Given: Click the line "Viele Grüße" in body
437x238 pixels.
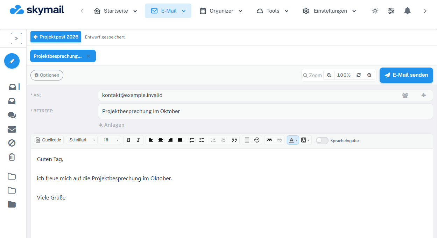Looking at the screenshot, I should [x=51, y=198].
